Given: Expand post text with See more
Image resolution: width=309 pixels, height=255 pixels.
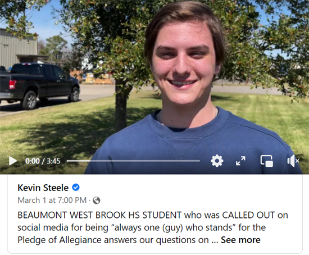Looking at the screenshot, I should click(x=240, y=240).
